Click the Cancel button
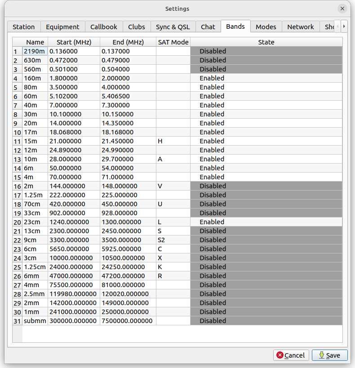 click(x=291, y=355)
